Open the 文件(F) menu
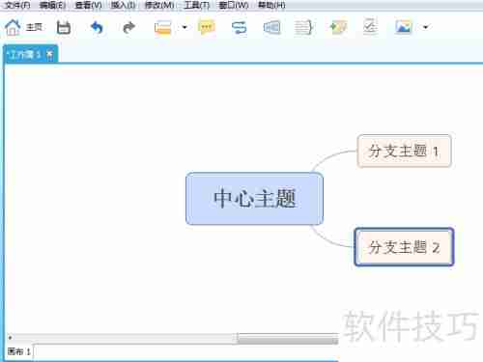The image size is (483, 362). click(18, 5)
